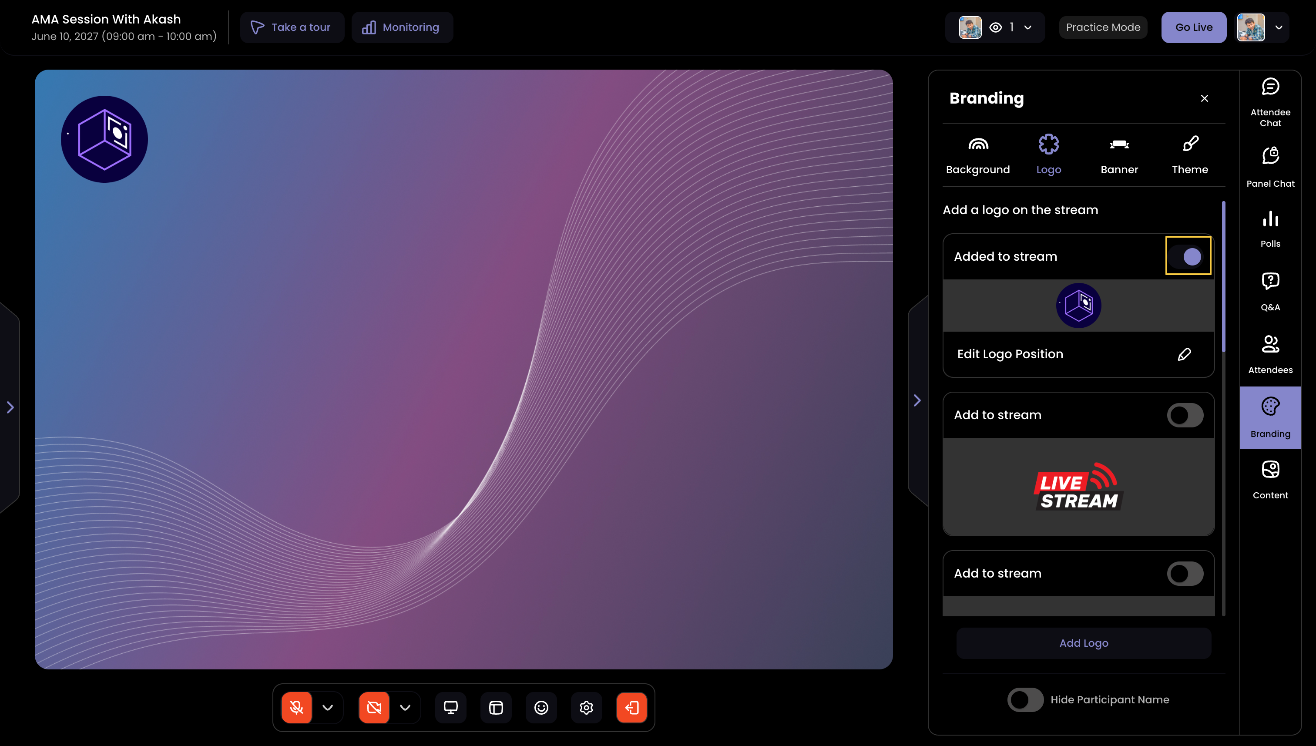Open the Attendee Chat panel
This screenshot has width=1316, height=746.
coord(1270,102)
